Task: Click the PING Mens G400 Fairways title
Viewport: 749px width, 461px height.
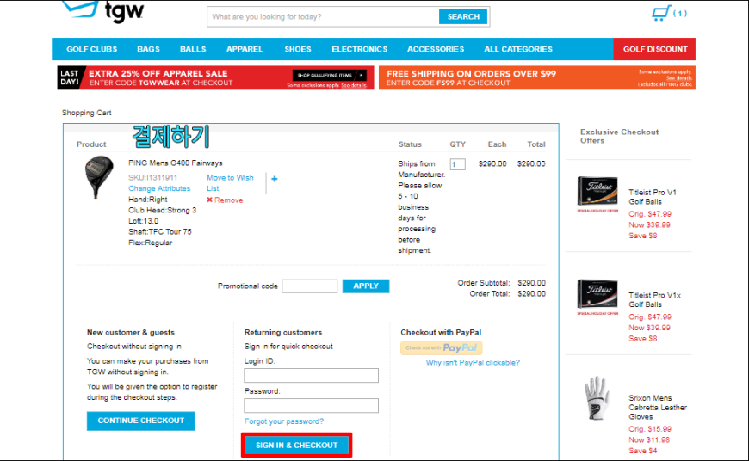Action: (x=176, y=163)
